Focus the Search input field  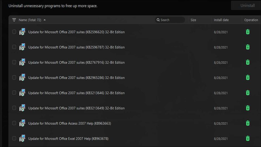(x=170, y=20)
